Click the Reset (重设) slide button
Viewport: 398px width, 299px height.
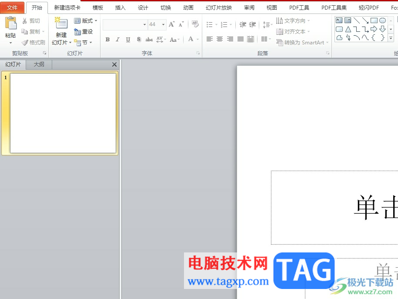click(83, 31)
